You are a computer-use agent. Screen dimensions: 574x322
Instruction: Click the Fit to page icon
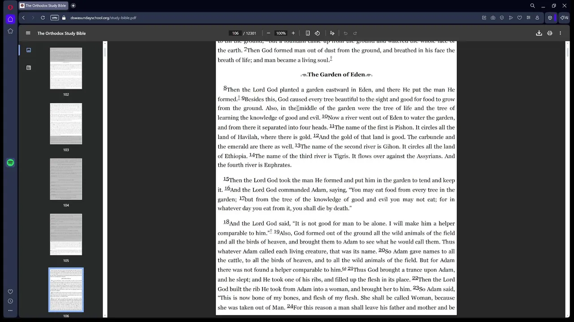pos(308,33)
